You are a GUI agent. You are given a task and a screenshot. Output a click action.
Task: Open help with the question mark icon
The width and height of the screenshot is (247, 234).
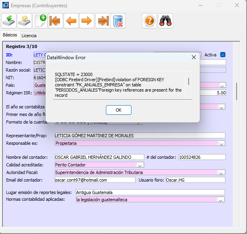[149, 21]
